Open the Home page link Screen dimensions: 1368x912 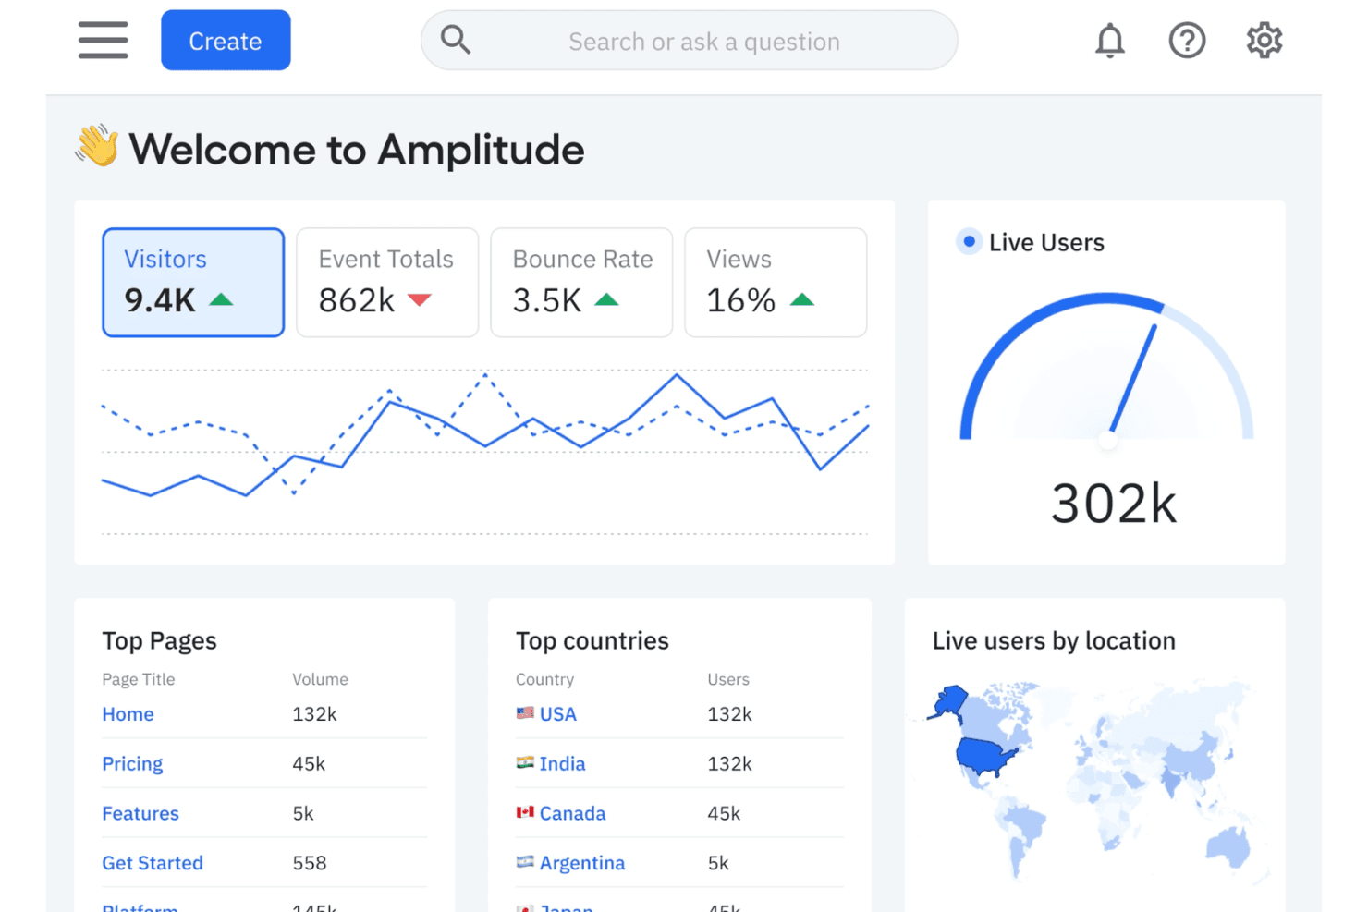coord(128,714)
